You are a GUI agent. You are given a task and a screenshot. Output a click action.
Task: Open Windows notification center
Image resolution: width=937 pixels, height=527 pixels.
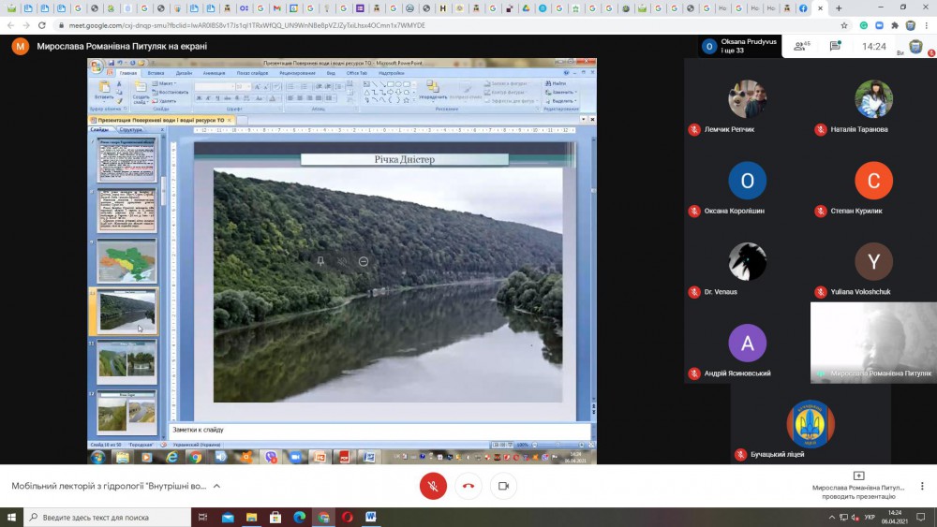click(x=921, y=517)
